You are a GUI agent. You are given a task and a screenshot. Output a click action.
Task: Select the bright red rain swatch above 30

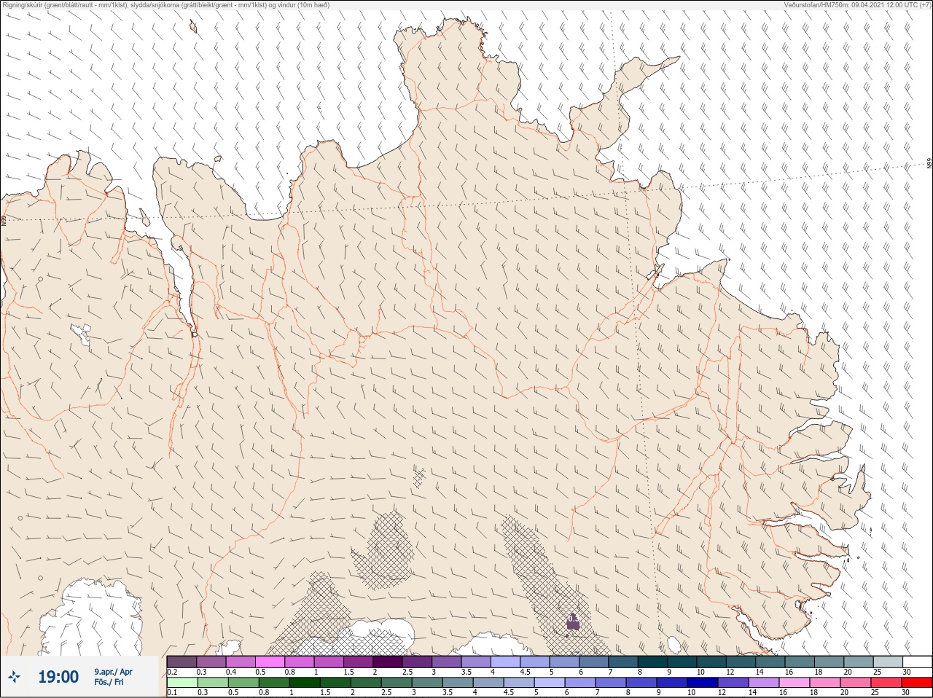pos(917,683)
